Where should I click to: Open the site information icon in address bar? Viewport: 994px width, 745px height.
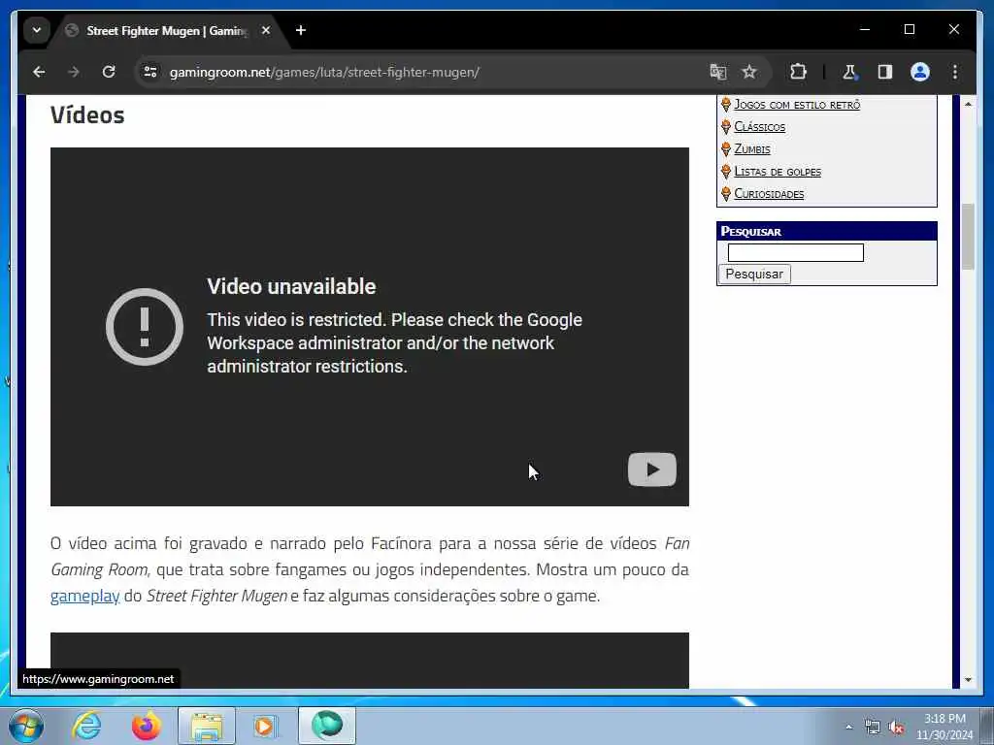tap(150, 72)
